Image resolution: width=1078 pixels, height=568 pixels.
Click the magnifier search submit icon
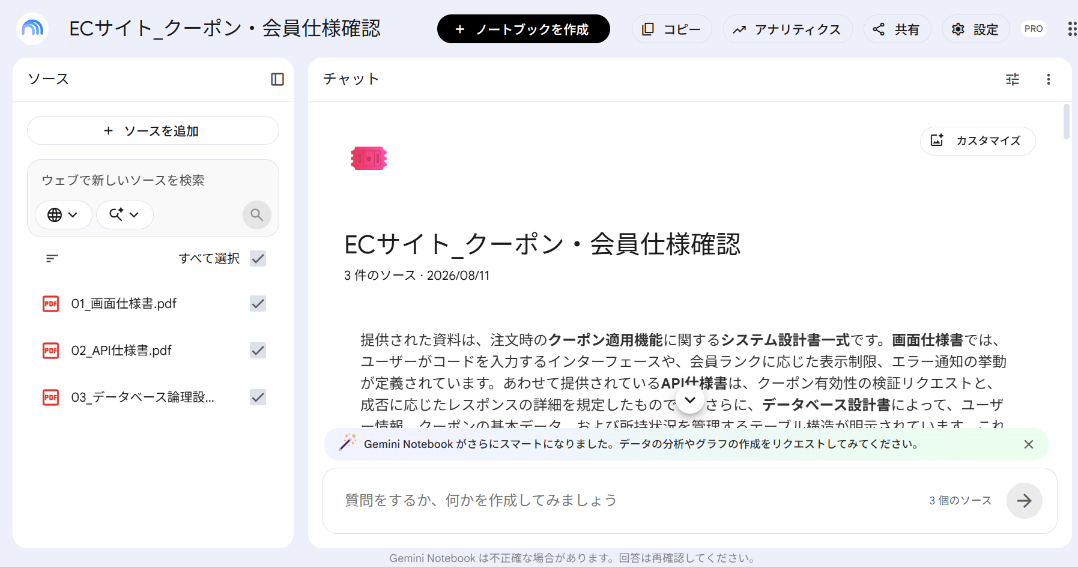coord(257,214)
